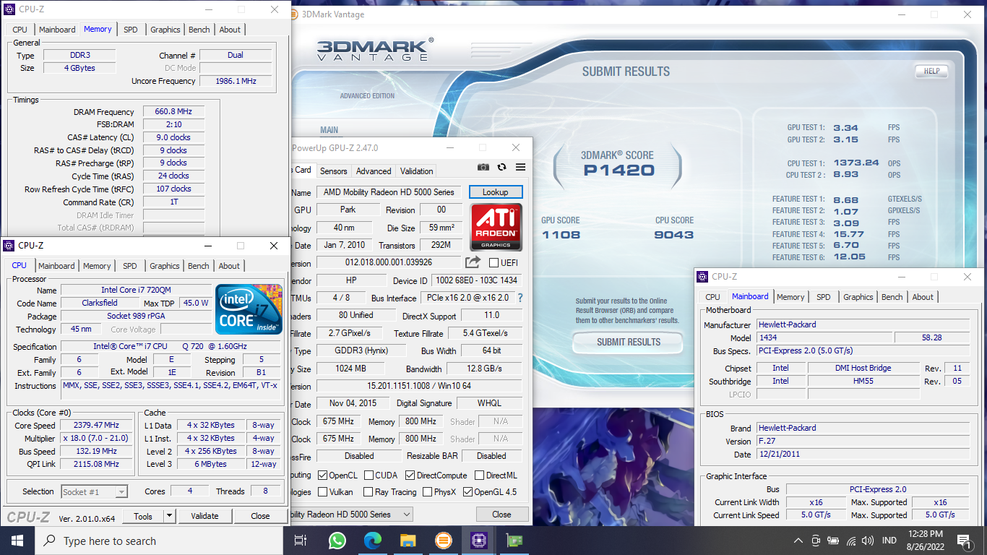Open the Validation tab in GPU-Z
Viewport: 987px width, 555px height.
[x=417, y=171]
